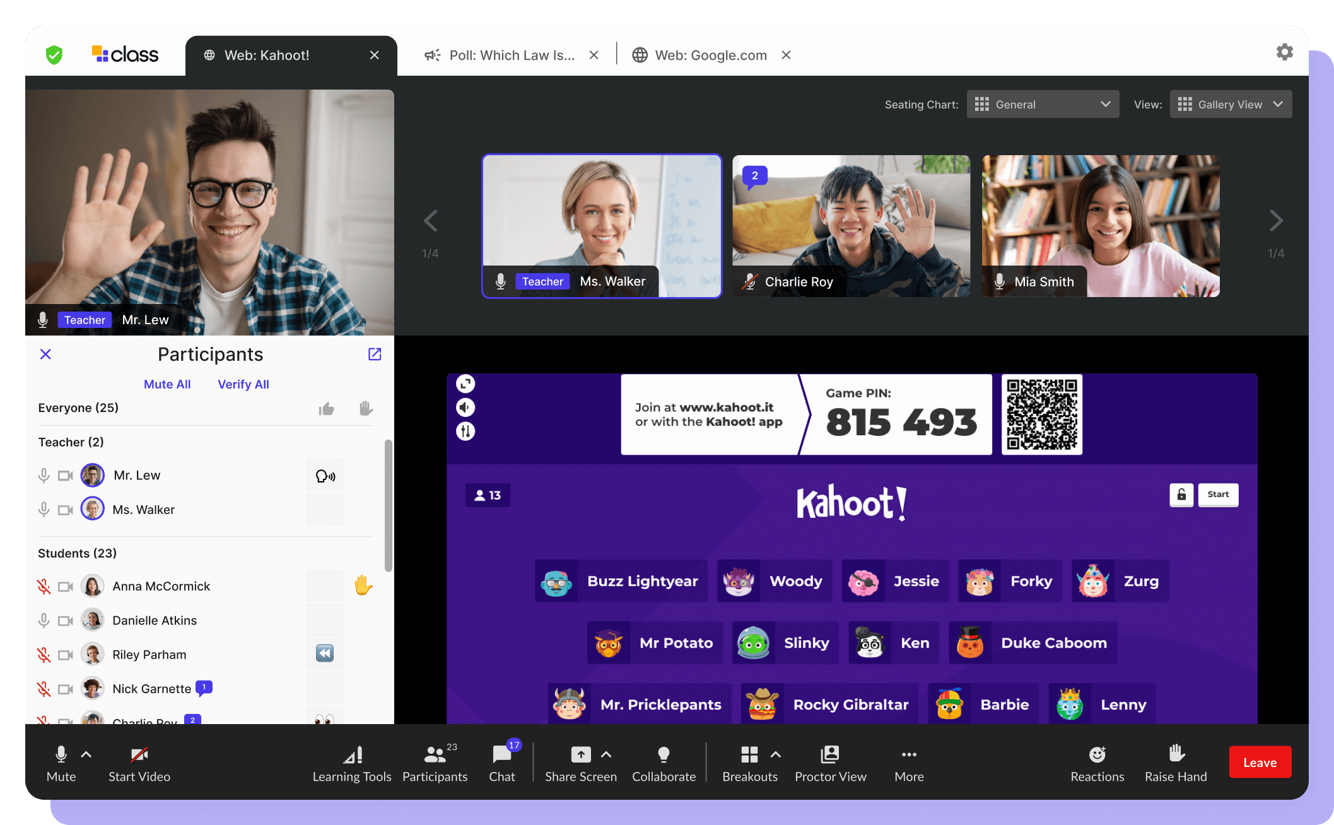Expand microphone options arrow next to Mute

pyautogui.click(x=86, y=754)
